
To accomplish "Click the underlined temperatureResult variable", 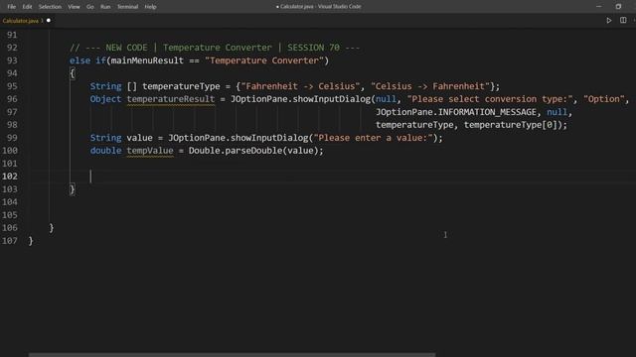I will coord(171,99).
